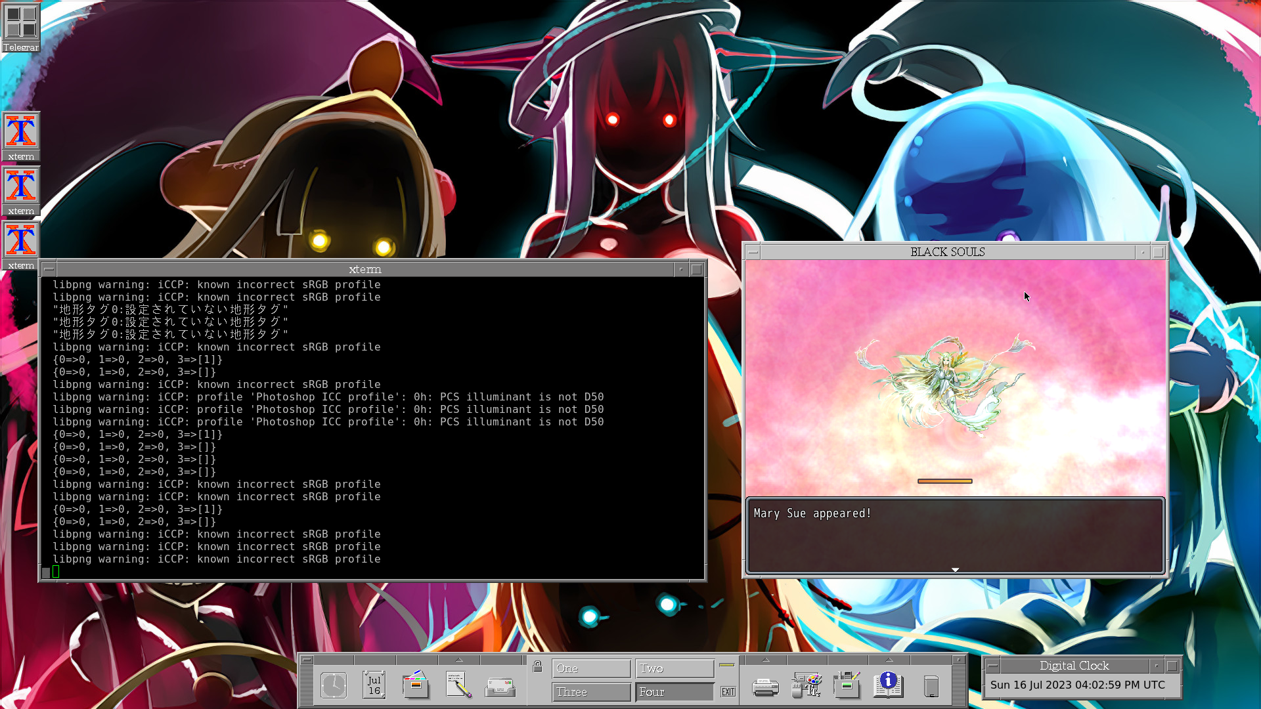Expand subpanel arrow above Printer icon
Viewport: 1261px width, 709px height.
pyautogui.click(x=766, y=660)
